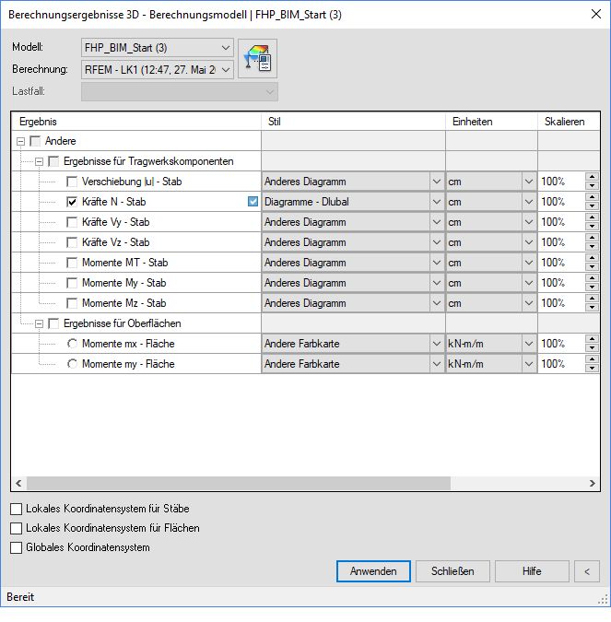
Task: Click the Ergebnis column header
Action: (x=136, y=122)
